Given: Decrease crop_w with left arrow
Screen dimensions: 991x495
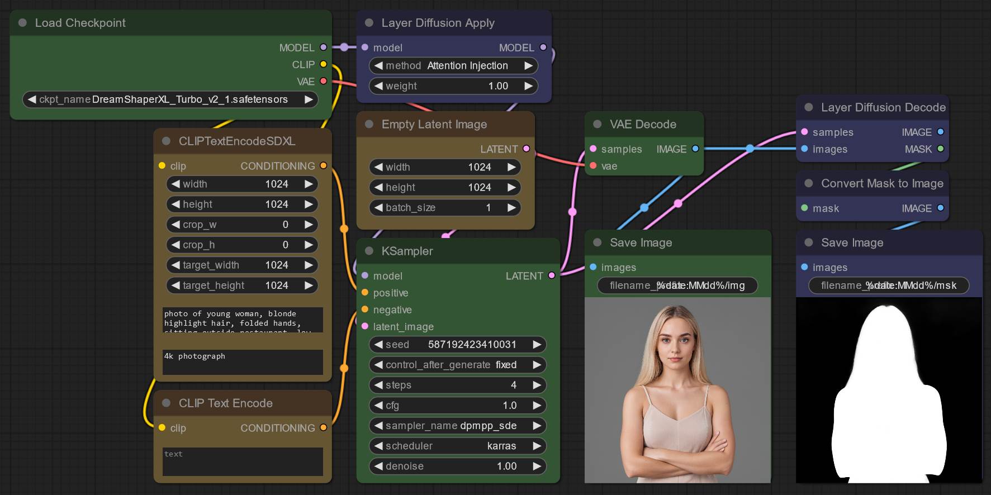Looking at the screenshot, I should point(176,225).
